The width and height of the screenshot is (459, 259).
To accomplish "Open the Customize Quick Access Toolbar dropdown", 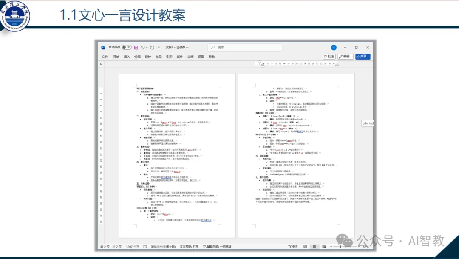I will [159, 48].
